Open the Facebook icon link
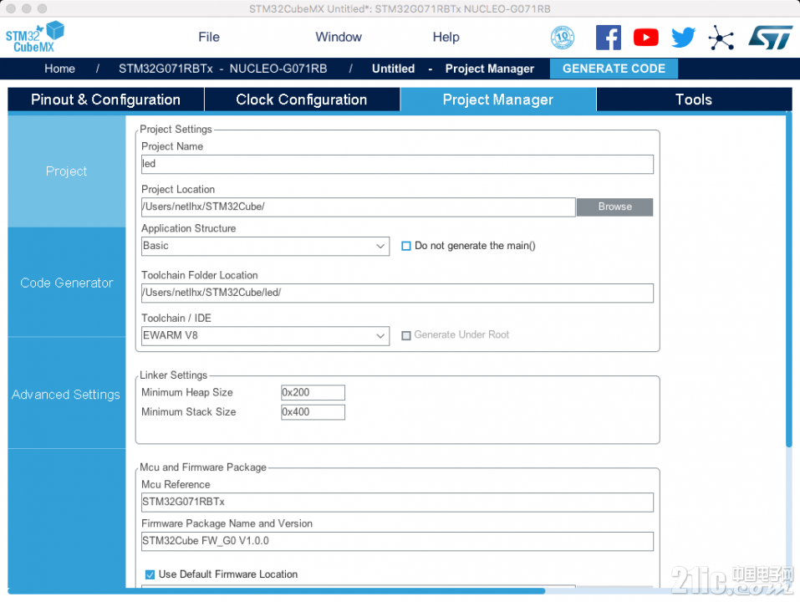The width and height of the screenshot is (800, 602). tap(609, 38)
